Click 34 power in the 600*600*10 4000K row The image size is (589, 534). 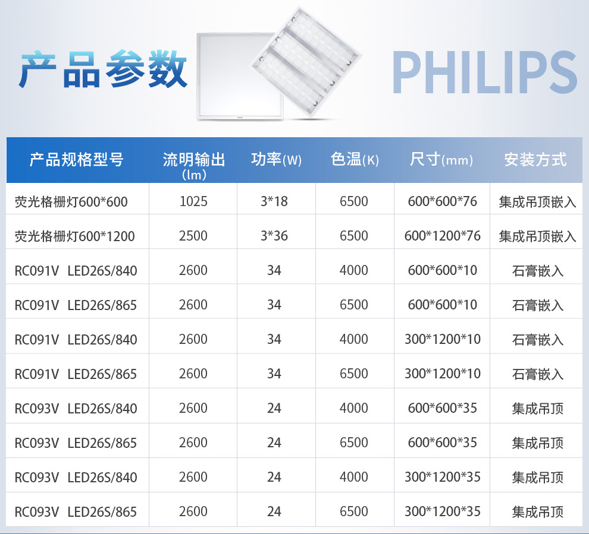pyautogui.click(x=274, y=270)
